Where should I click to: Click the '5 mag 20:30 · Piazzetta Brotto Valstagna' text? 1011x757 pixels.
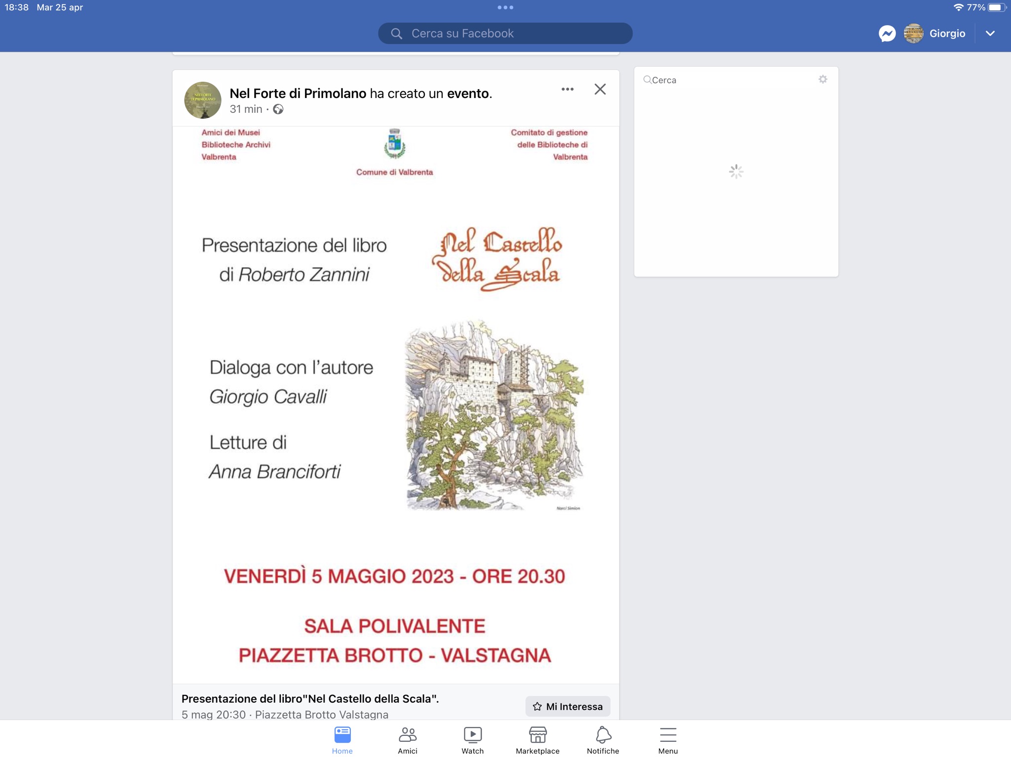(x=285, y=714)
